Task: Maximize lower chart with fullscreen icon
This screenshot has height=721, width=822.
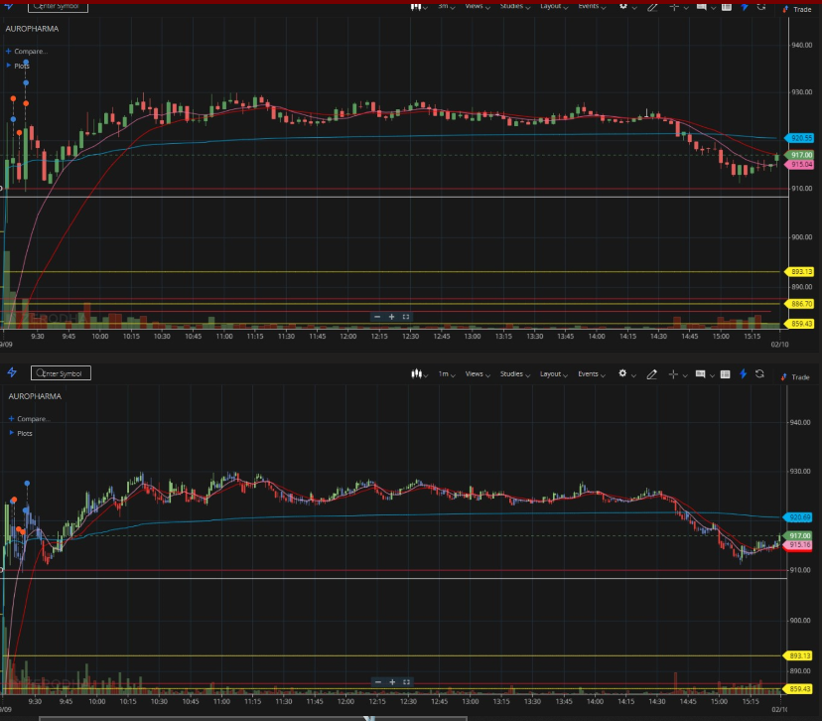Action: 406,682
